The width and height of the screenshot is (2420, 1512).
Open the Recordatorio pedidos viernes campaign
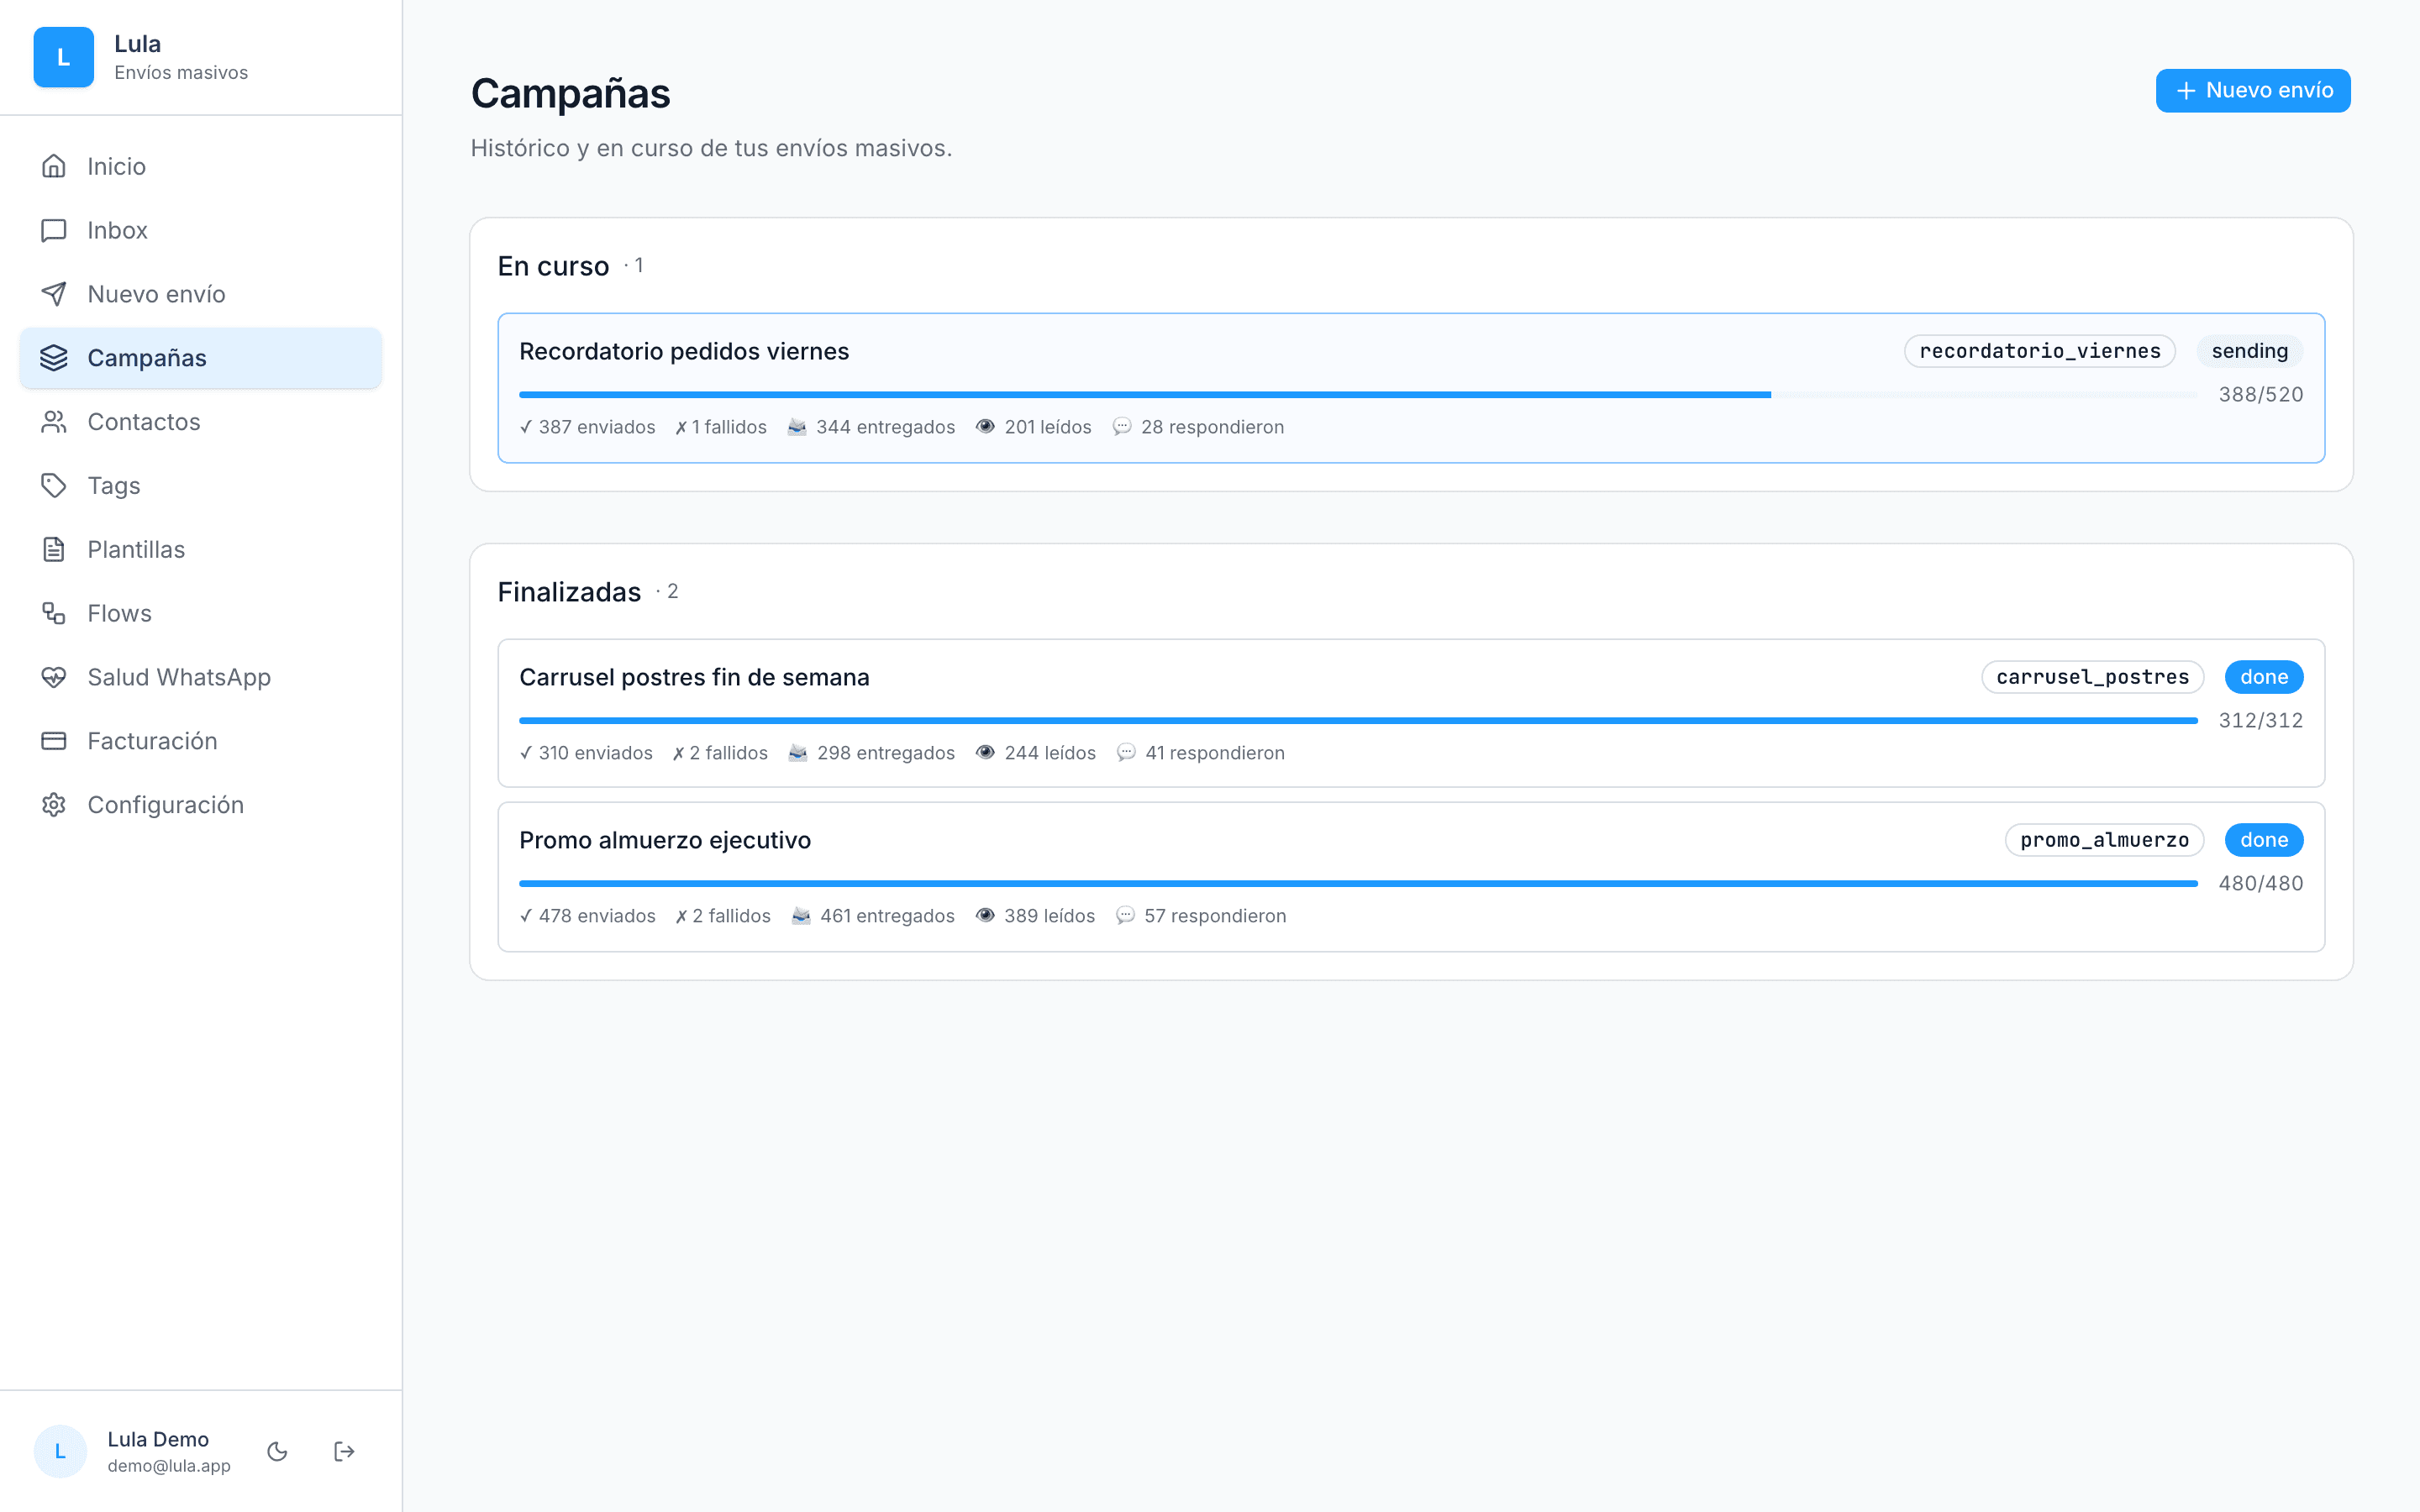(1411, 388)
